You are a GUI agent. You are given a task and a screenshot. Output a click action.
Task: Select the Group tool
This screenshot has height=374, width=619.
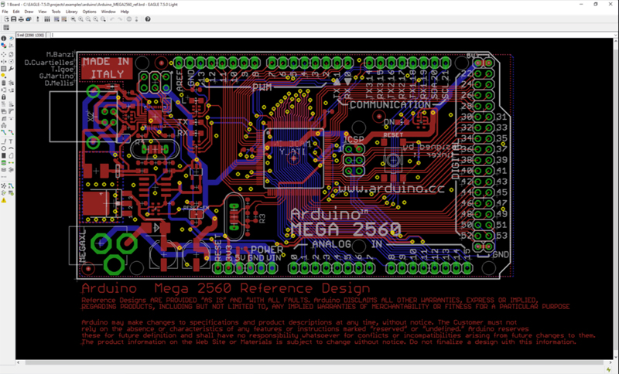tap(4, 69)
